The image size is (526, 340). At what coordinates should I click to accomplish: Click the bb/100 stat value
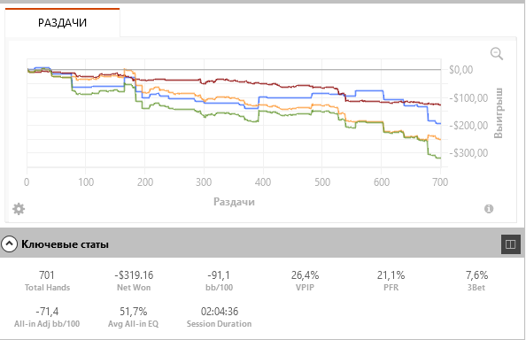(219, 275)
